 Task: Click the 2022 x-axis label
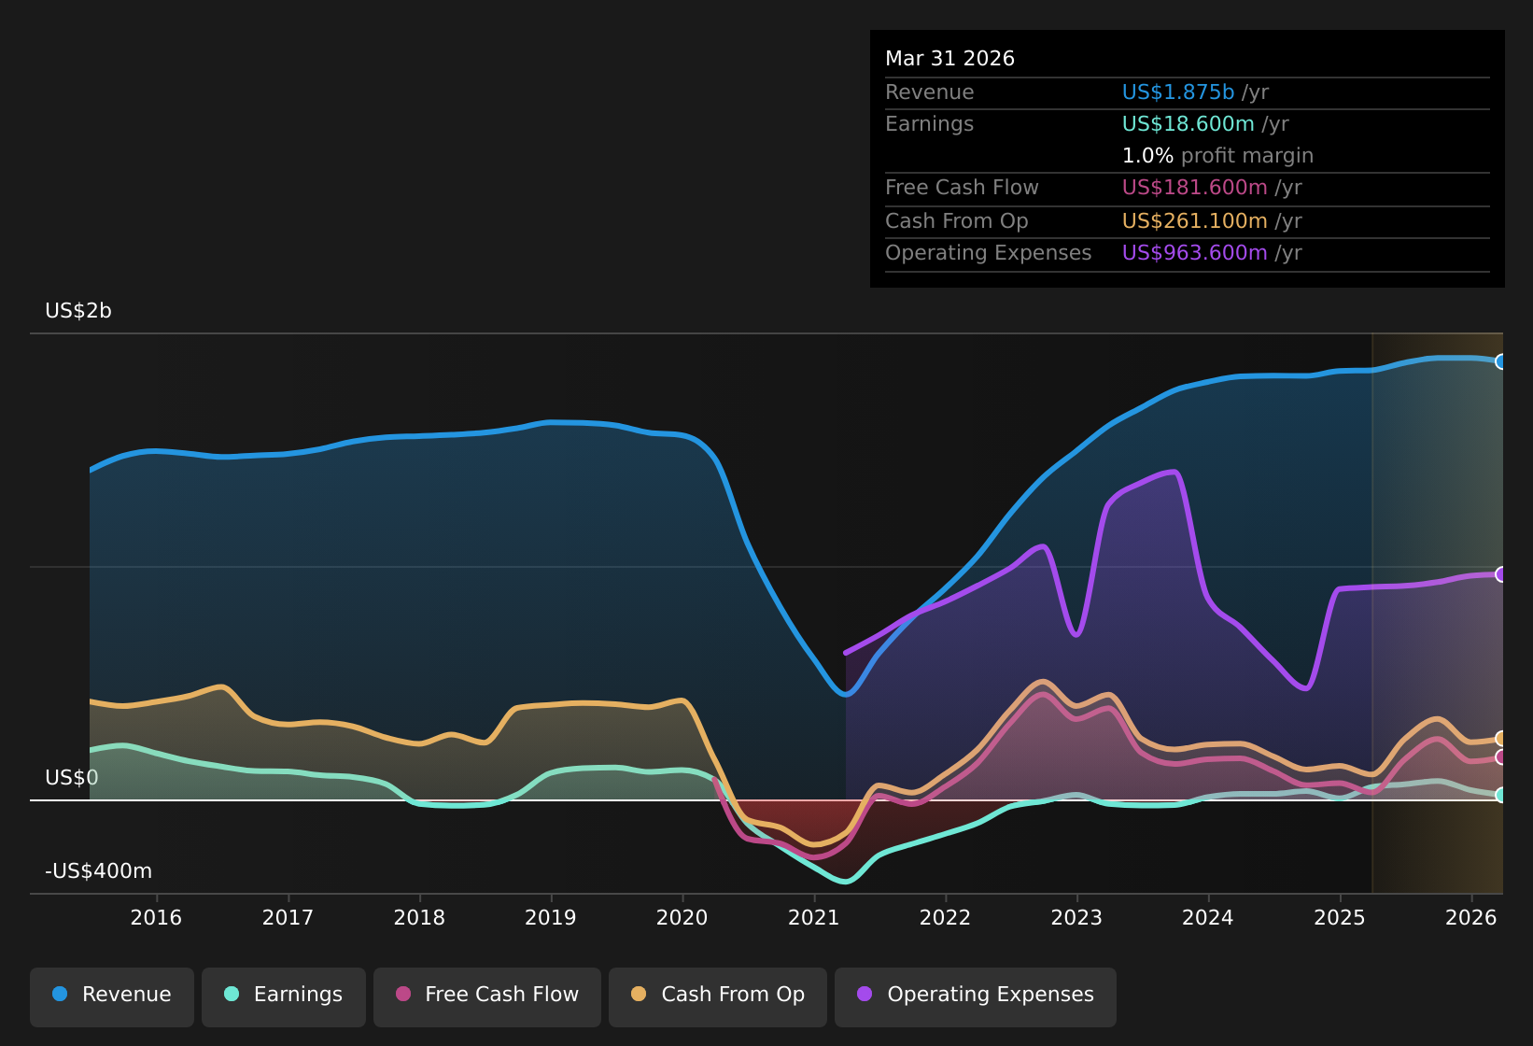coord(946,918)
